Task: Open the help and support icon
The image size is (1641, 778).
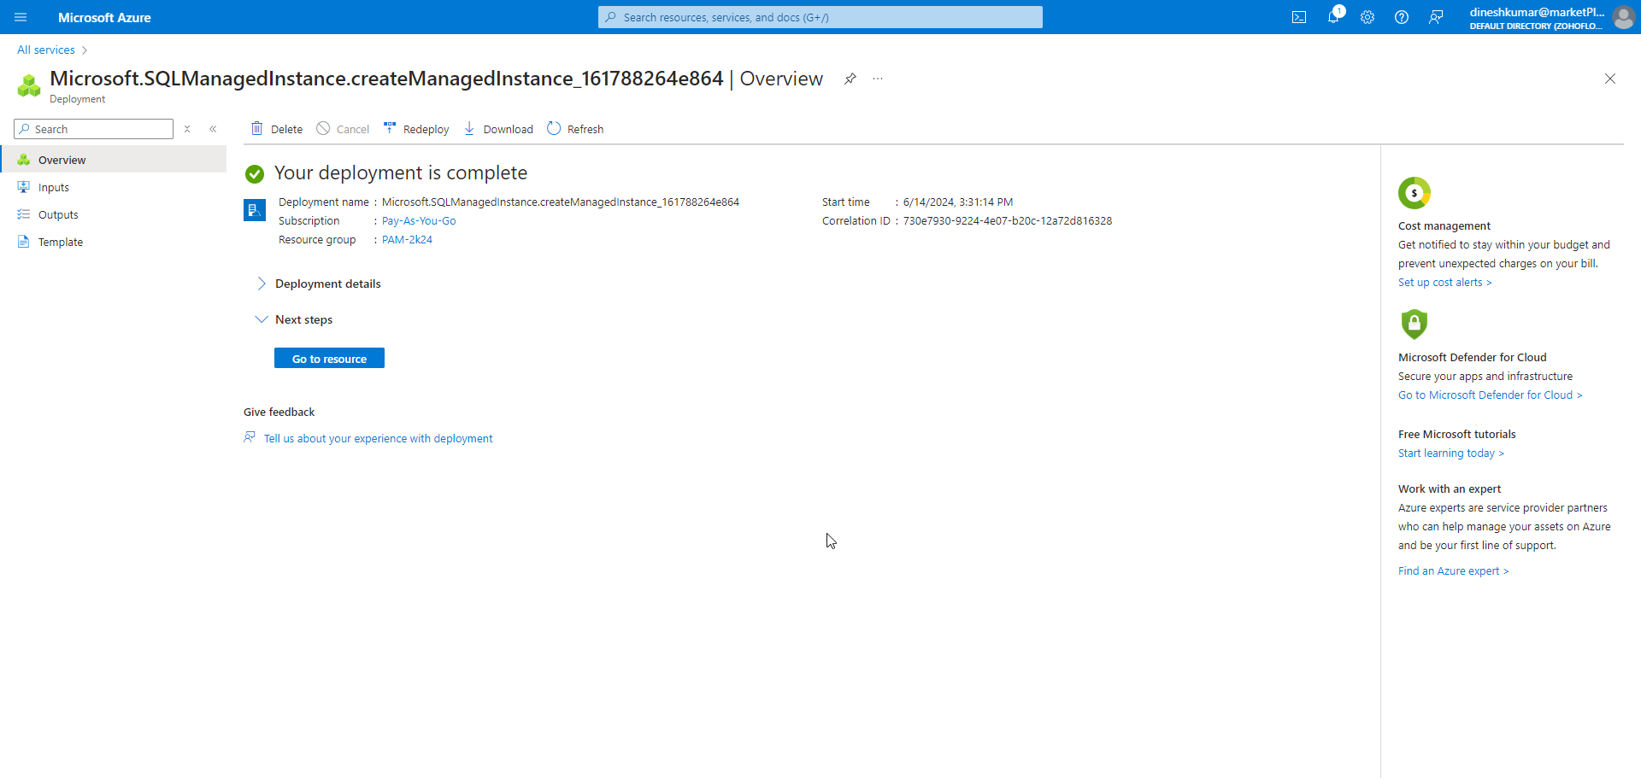Action: point(1402,17)
